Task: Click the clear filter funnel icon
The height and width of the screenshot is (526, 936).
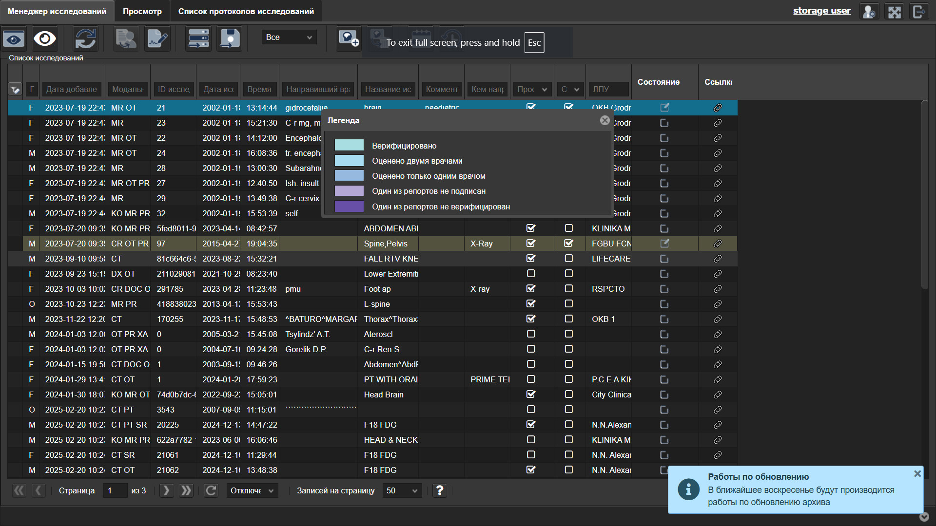Action: point(15,89)
